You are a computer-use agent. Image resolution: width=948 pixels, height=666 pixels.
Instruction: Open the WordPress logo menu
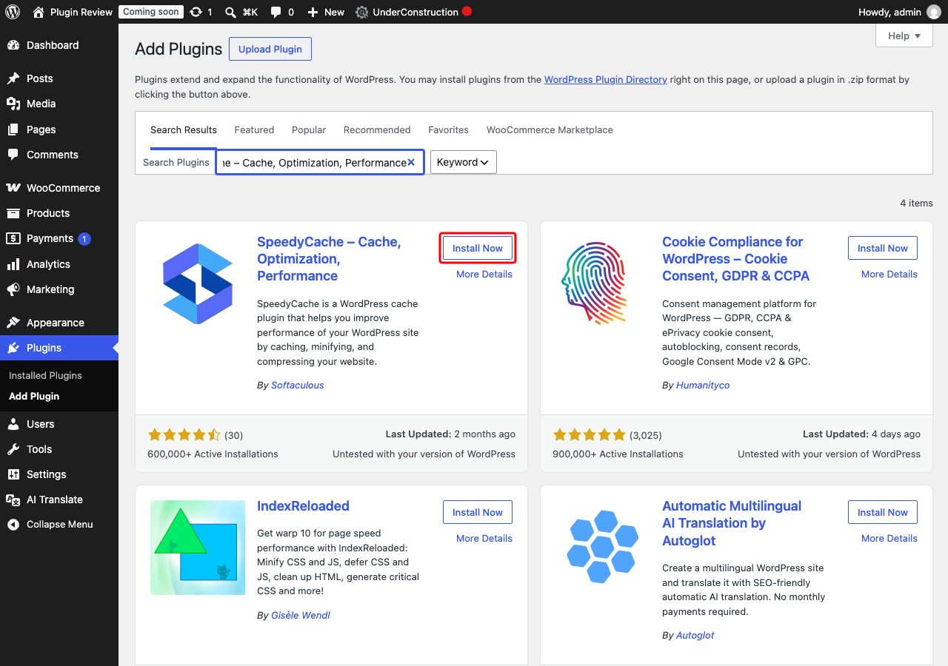(13, 12)
